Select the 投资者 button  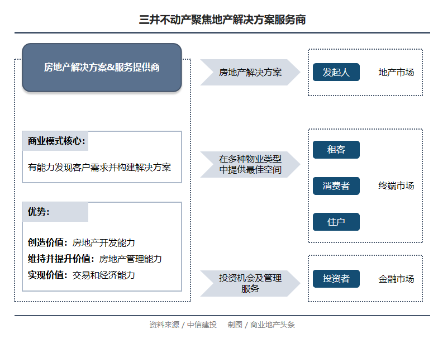click(336, 278)
